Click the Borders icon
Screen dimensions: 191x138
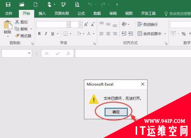pos(65,34)
